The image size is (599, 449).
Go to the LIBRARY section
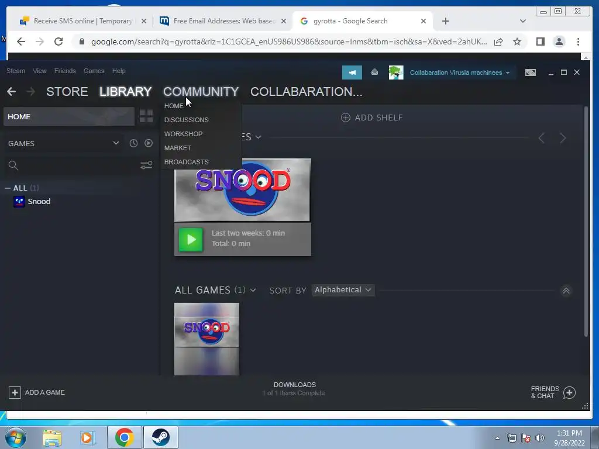pyautogui.click(x=125, y=92)
